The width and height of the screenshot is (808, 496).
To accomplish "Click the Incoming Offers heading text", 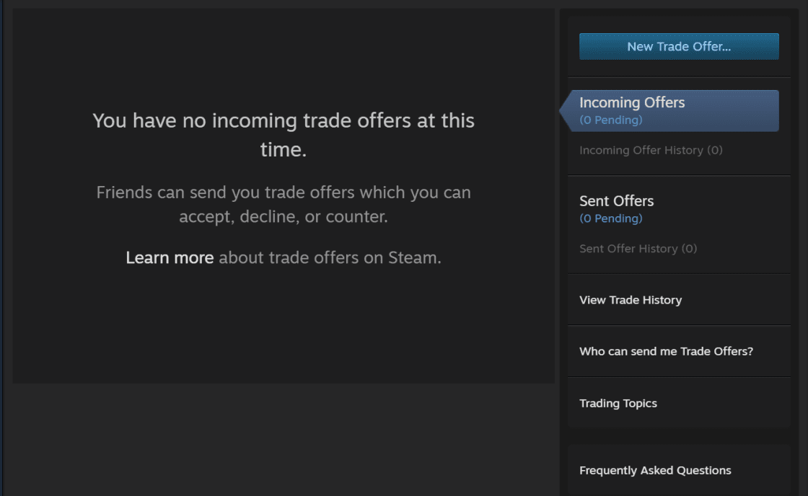I will 632,102.
